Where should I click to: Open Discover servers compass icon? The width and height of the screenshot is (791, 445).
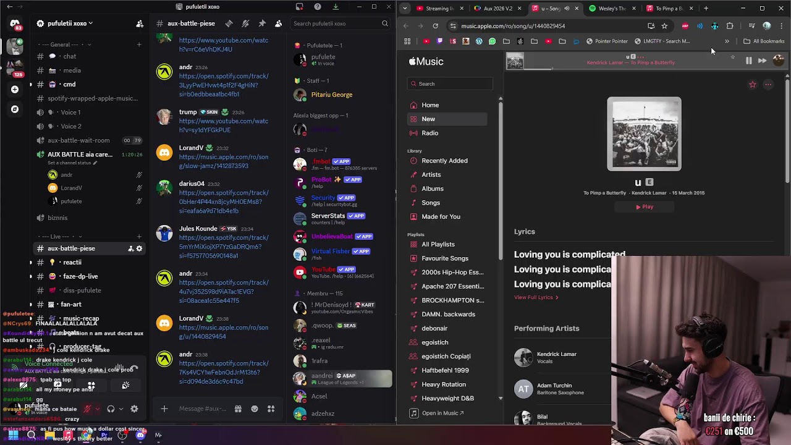tap(15, 109)
